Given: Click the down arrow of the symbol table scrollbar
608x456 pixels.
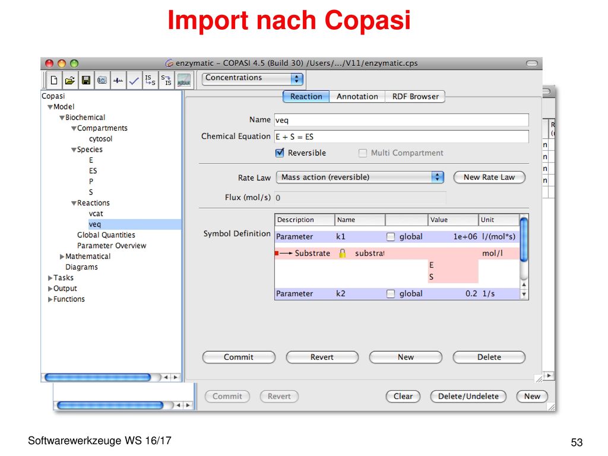Looking at the screenshot, I should tap(524, 294).
